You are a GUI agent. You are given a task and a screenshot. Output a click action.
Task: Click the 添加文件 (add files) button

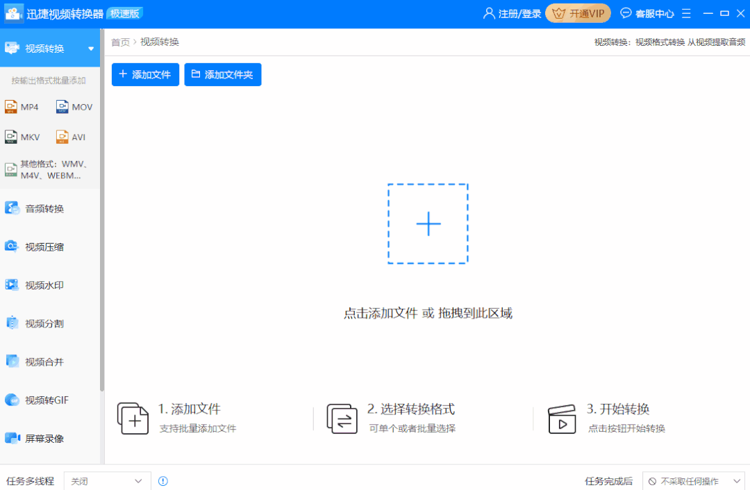(145, 74)
